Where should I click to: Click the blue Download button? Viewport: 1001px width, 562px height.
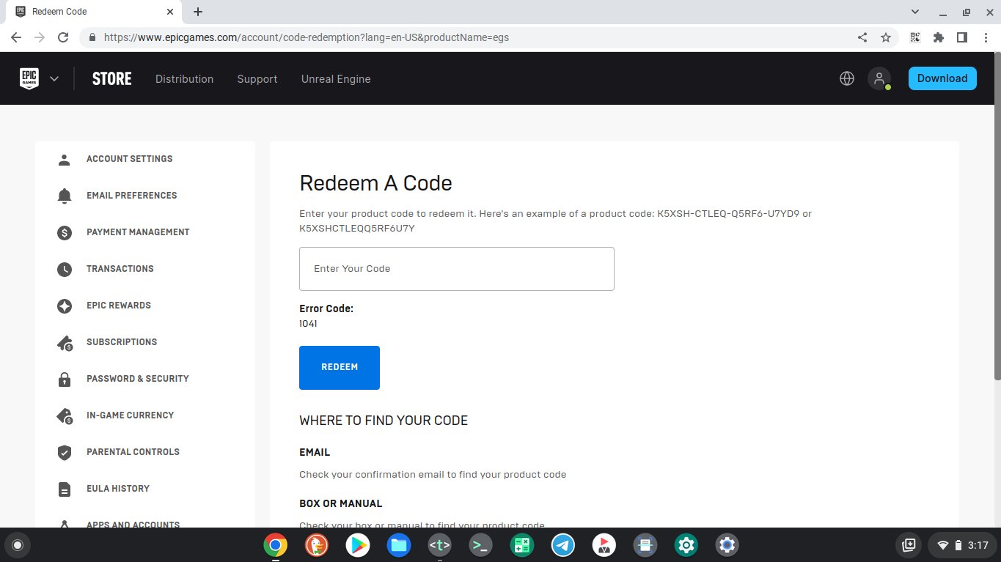coord(942,78)
